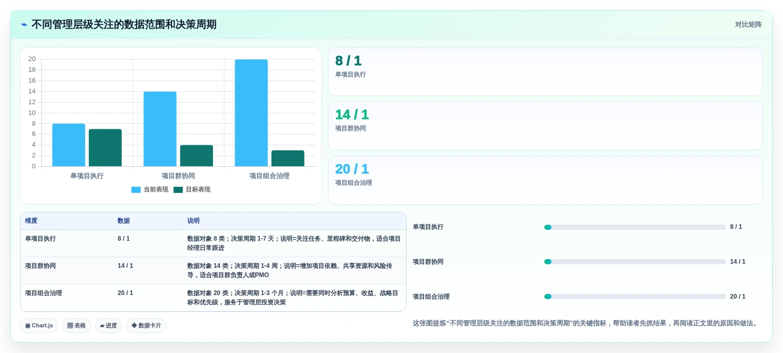Click the 当前表现 legend label text
The height and width of the screenshot is (353, 783).
(156, 190)
